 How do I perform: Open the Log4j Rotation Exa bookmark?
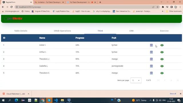(x=61, y=11)
